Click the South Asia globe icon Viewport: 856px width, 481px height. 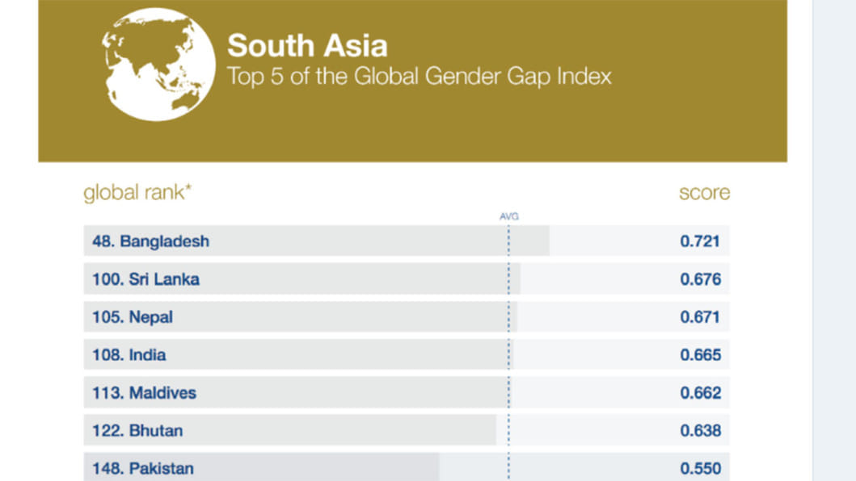[x=158, y=65]
